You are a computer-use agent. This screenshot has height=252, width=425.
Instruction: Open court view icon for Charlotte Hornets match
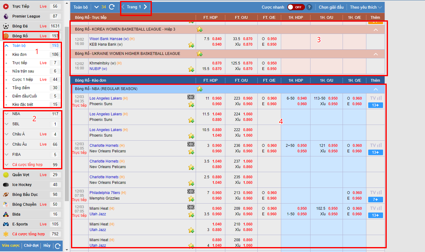click(x=191, y=144)
